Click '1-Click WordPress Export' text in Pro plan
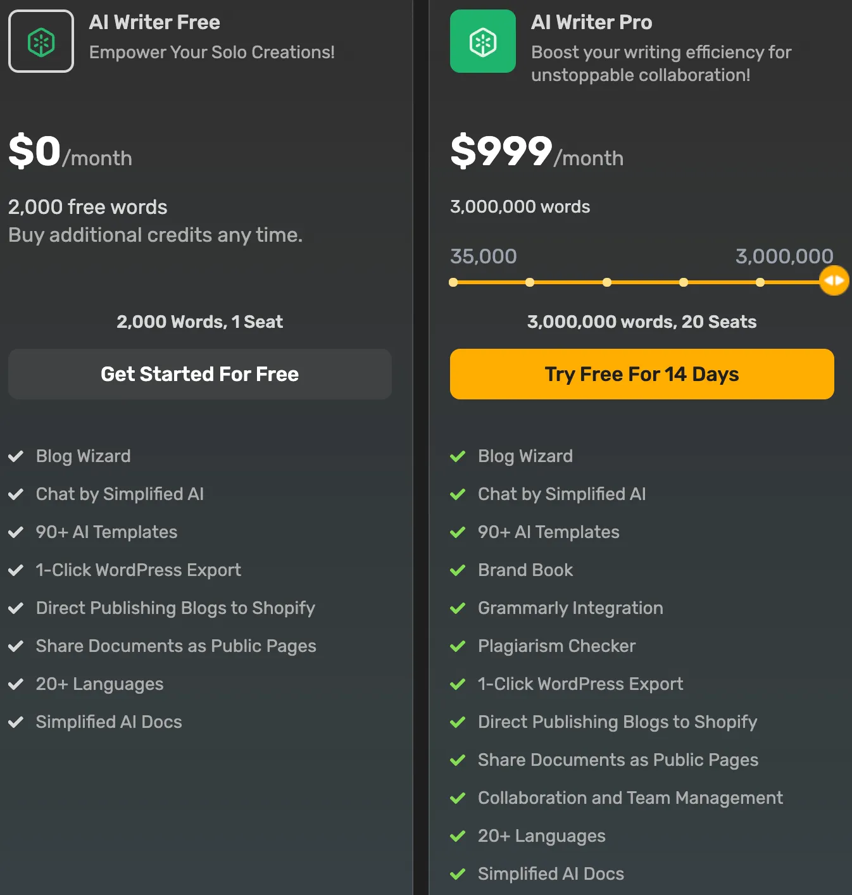Viewport: 852px width, 895px height. pyautogui.click(x=580, y=684)
